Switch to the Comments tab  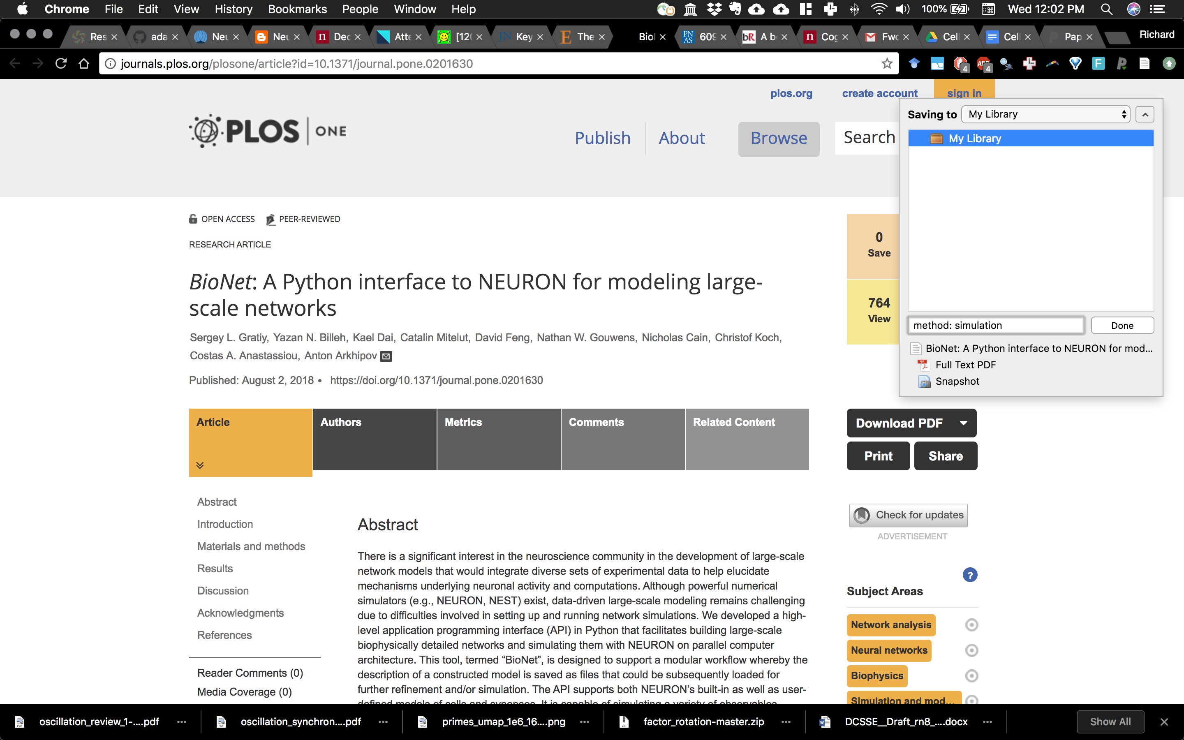[623, 439]
